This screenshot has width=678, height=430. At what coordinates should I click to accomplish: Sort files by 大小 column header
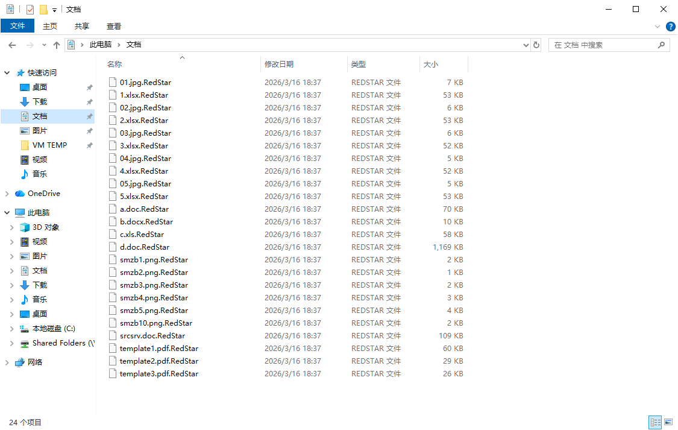[x=431, y=64]
